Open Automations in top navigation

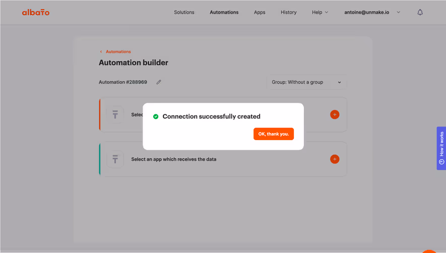tap(224, 12)
